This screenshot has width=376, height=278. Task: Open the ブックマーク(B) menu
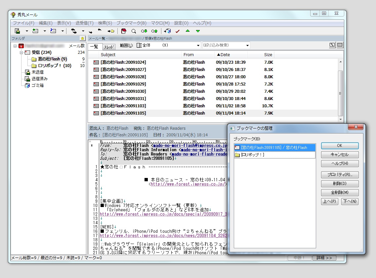point(131,23)
